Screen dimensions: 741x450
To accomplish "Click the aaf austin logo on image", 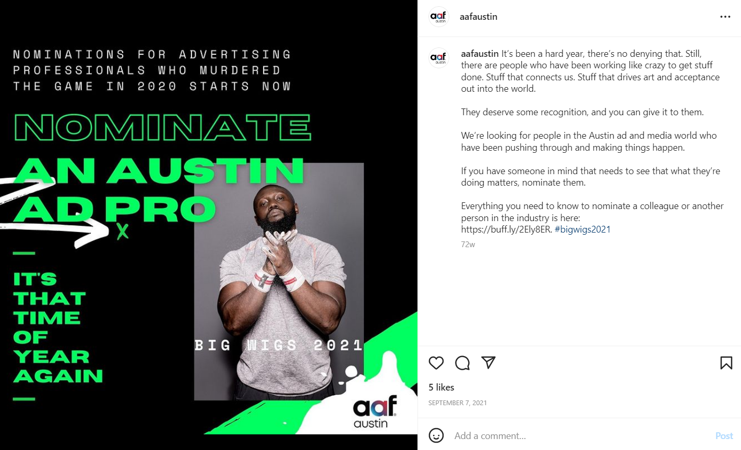I will (x=375, y=412).
